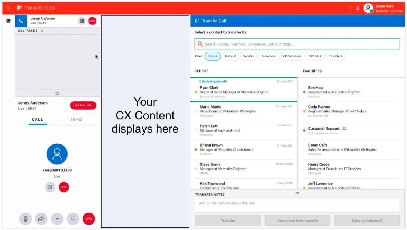Select Ben Hsu in favorites
Viewport: 407px width, 230px height.
pos(352,92)
